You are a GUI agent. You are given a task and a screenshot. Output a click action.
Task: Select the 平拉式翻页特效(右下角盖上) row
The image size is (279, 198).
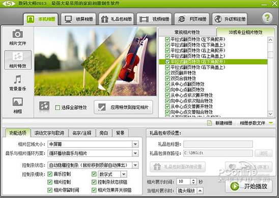click(213, 67)
